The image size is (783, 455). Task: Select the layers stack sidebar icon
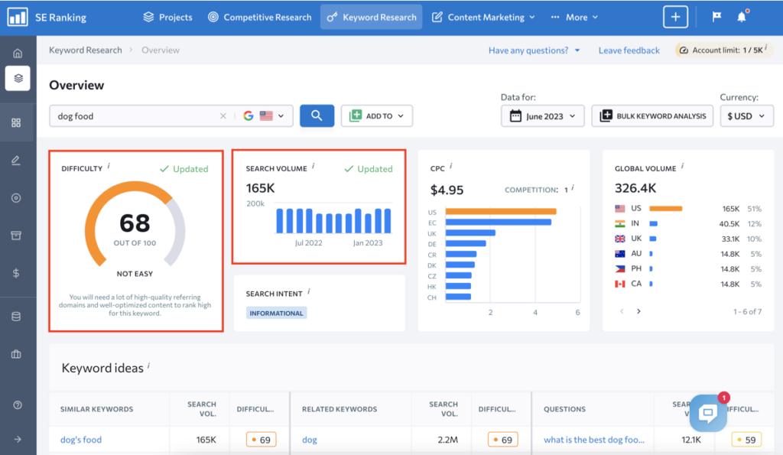(x=18, y=79)
